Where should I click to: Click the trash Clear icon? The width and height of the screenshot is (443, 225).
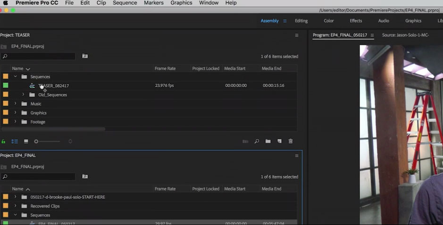point(291,141)
